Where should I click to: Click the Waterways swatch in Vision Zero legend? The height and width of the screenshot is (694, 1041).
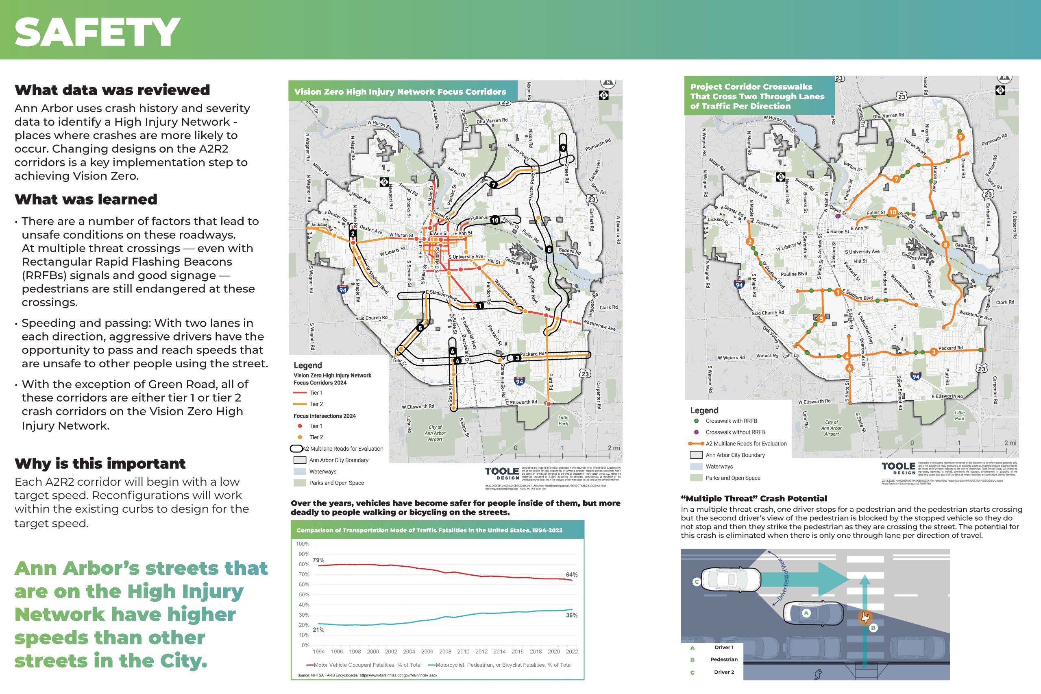click(x=300, y=471)
